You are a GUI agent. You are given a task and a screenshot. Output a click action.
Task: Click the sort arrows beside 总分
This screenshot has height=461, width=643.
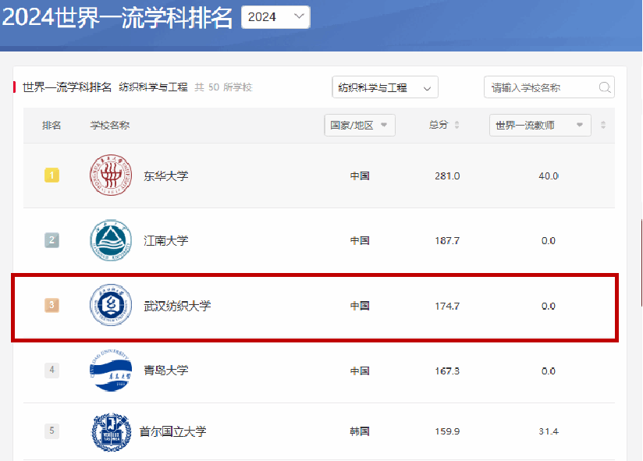coord(457,126)
